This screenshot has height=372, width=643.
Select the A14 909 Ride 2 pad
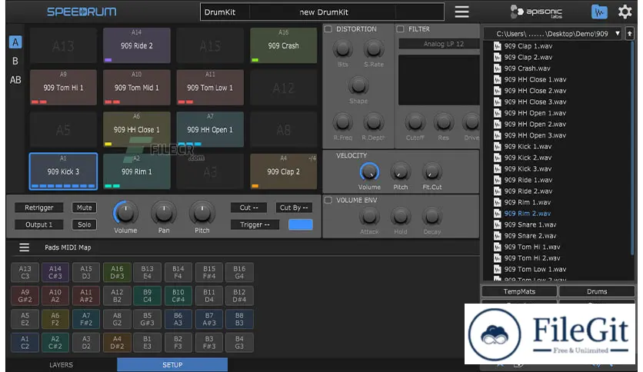(137, 45)
